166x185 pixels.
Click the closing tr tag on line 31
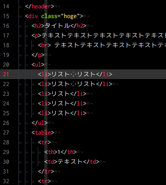pos(46,172)
